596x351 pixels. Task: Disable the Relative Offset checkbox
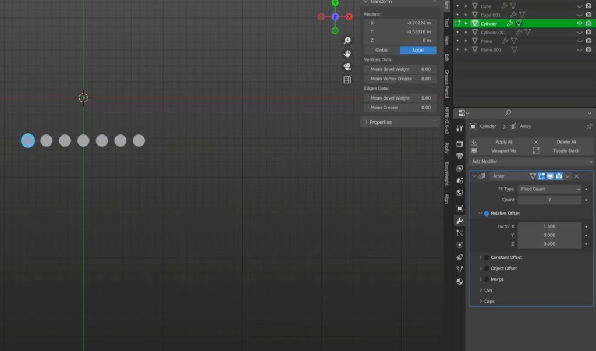[487, 214]
